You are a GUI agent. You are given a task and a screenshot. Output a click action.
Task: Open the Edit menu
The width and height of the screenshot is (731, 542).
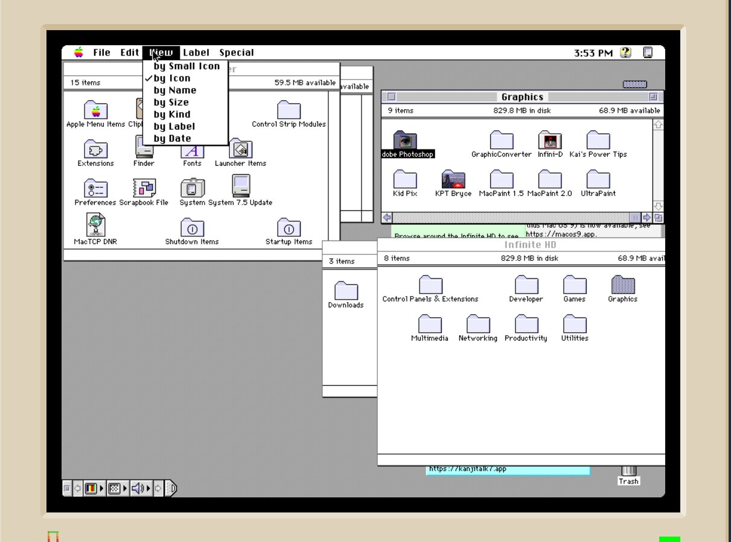click(x=129, y=52)
